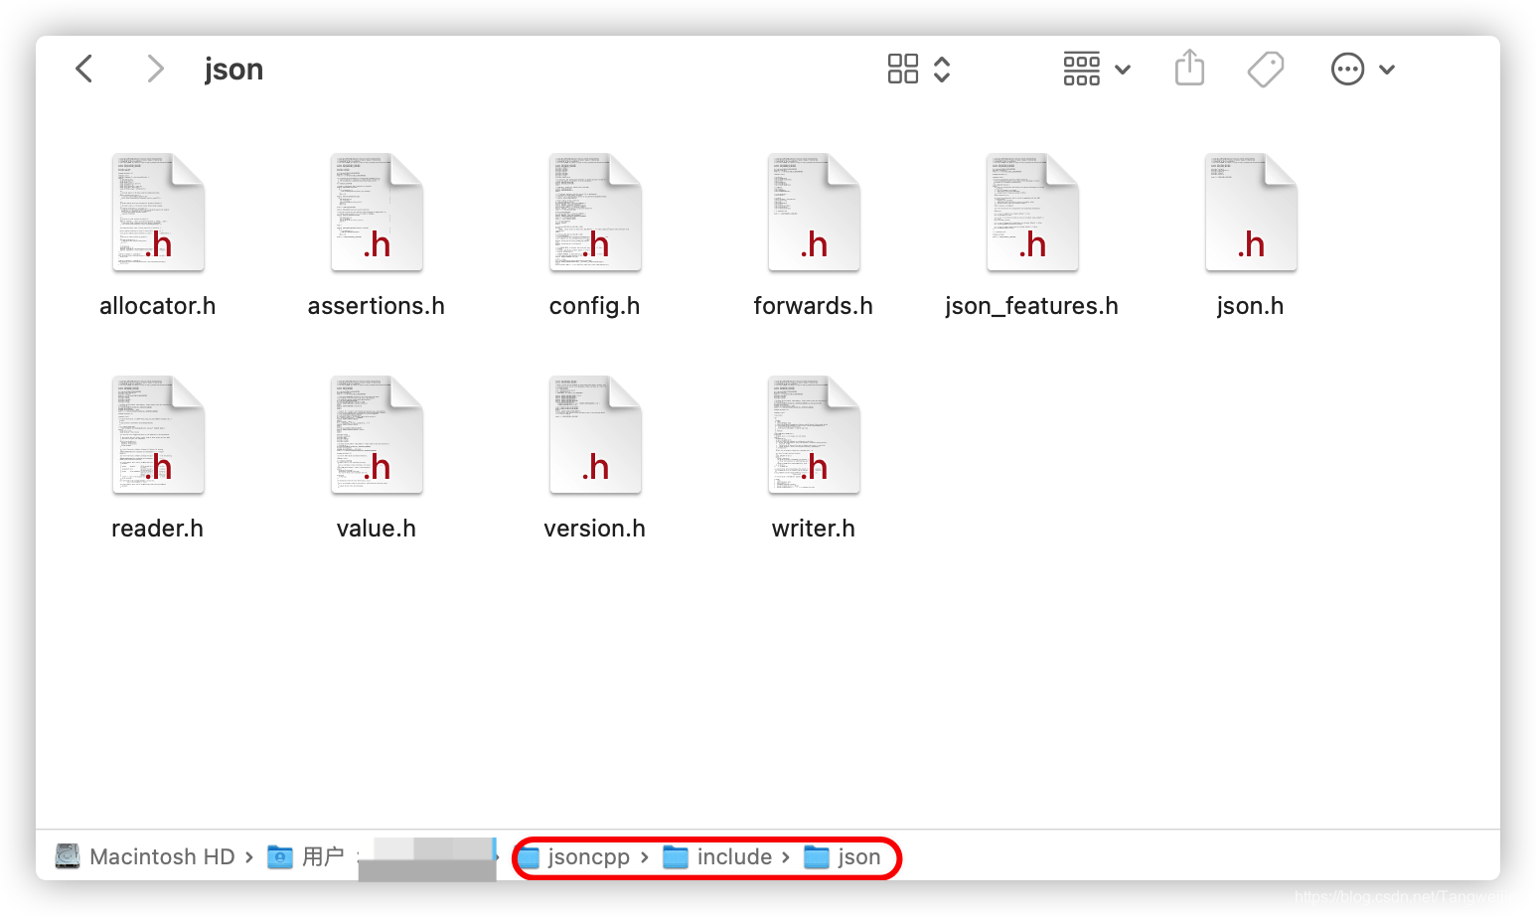Open the More actions ellipsis menu
This screenshot has width=1536, height=916.
(1347, 69)
